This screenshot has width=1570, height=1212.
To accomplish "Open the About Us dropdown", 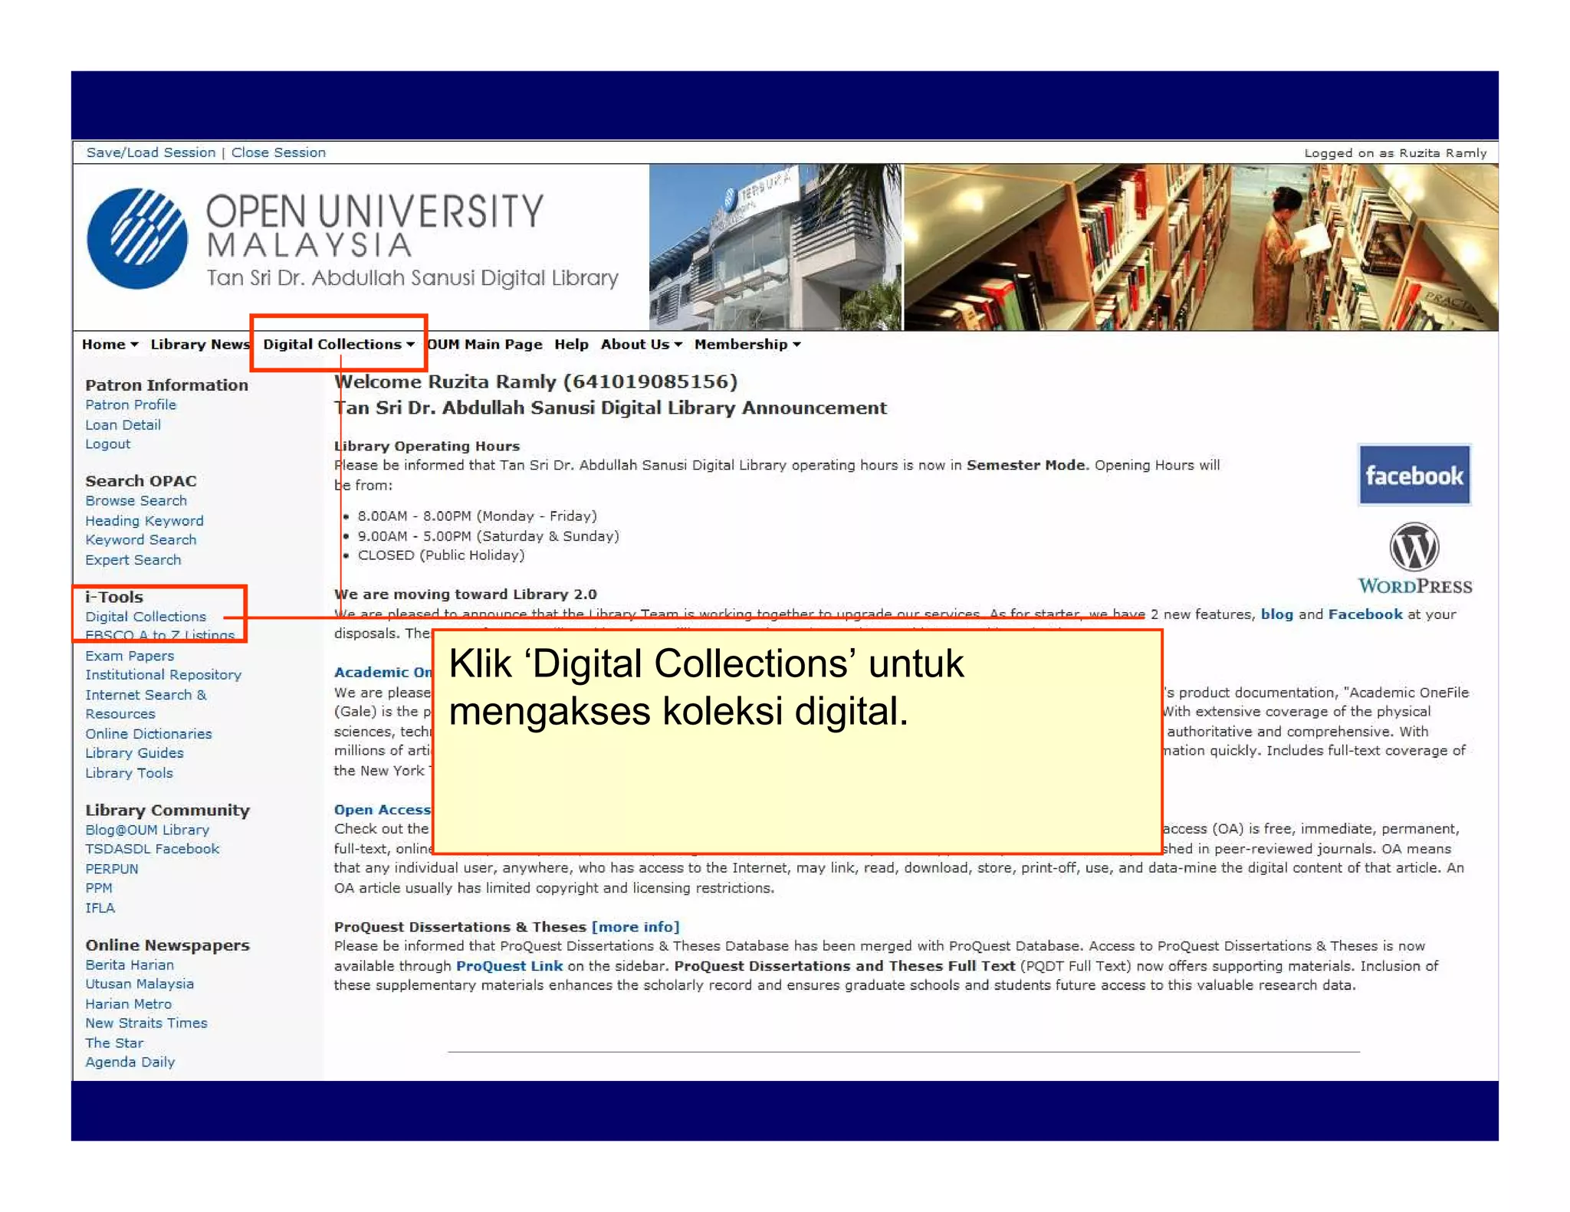I will (x=641, y=344).
